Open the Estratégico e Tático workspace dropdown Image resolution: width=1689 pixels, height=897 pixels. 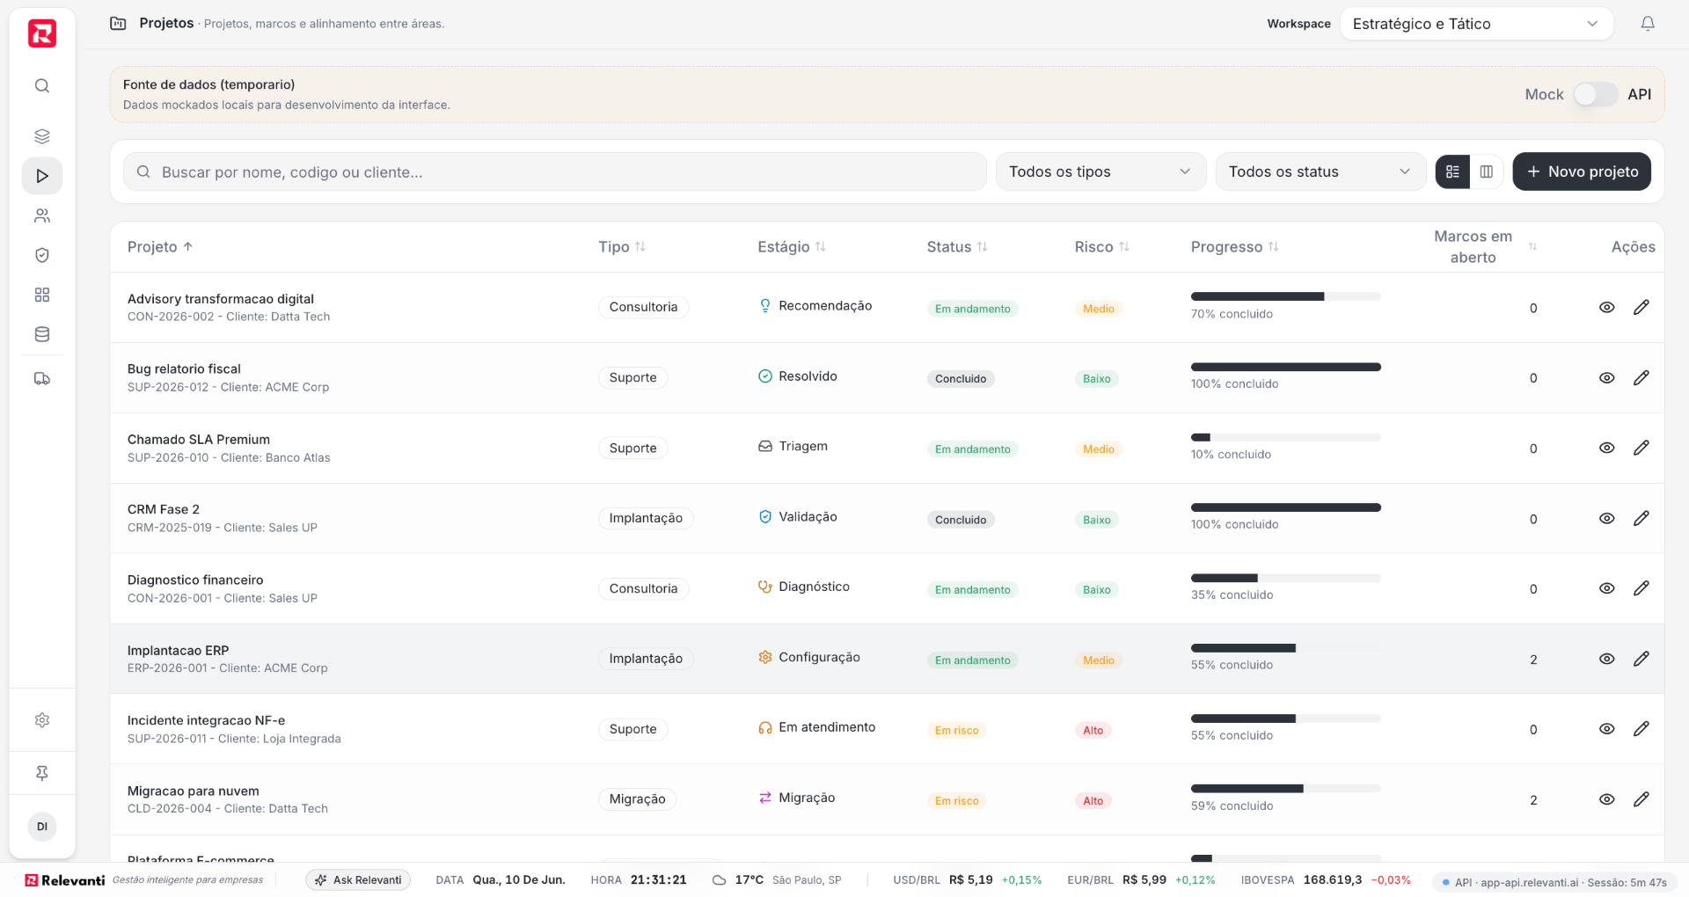[1476, 24]
